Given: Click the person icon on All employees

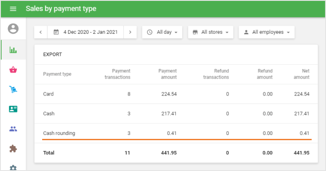Looking at the screenshot, I should click(x=246, y=32).
